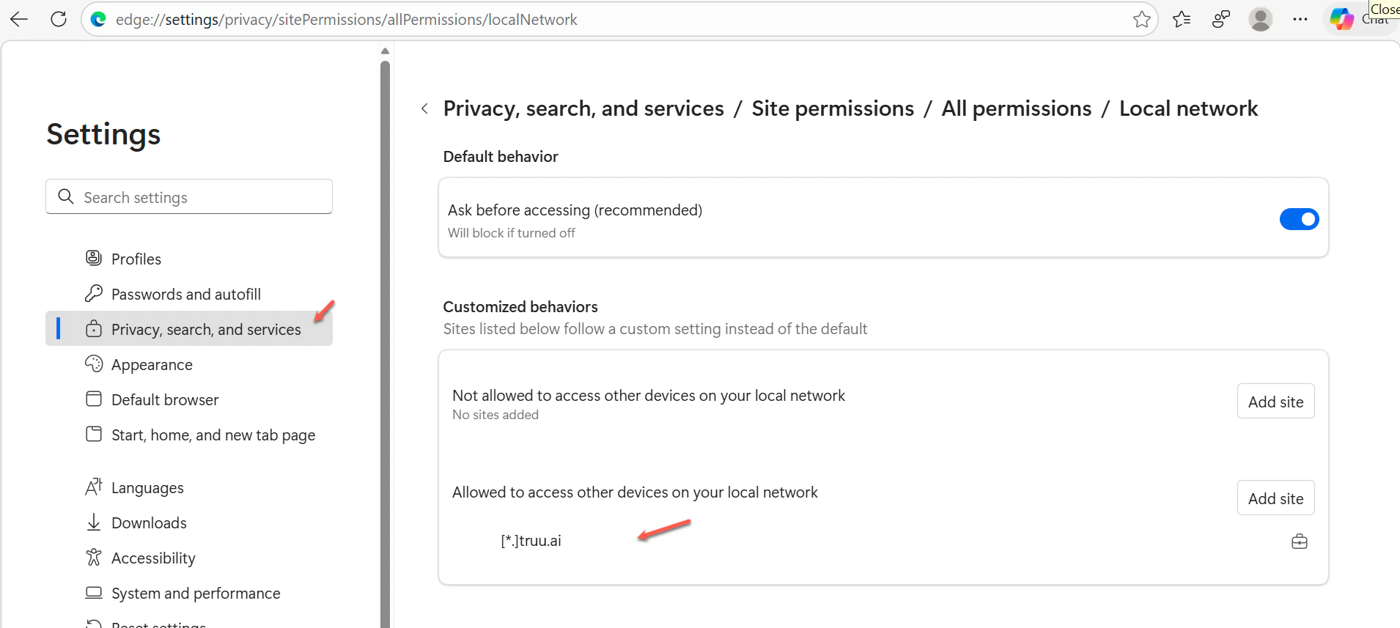Go to Appearance settings
The height and width of the screenshot is (628, 1400).
[152, 365]
